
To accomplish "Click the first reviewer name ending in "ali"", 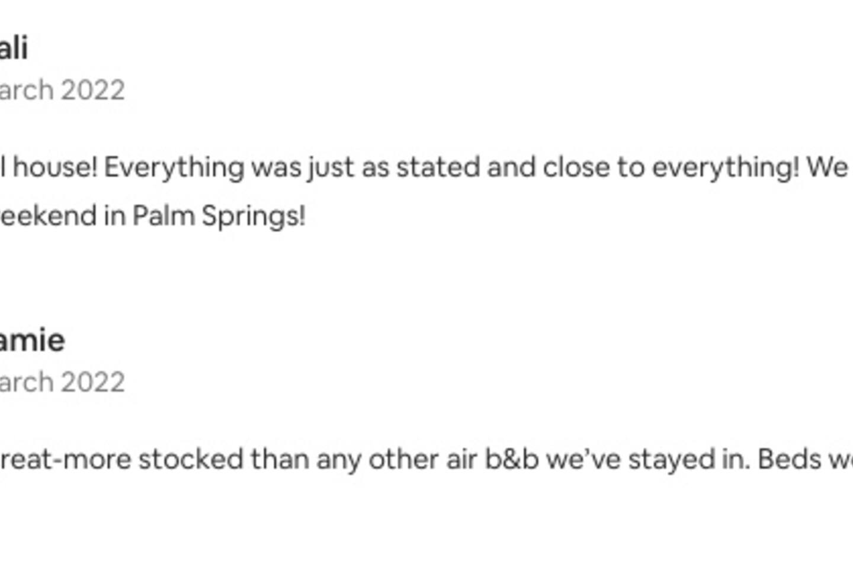I will click(13, 48).
